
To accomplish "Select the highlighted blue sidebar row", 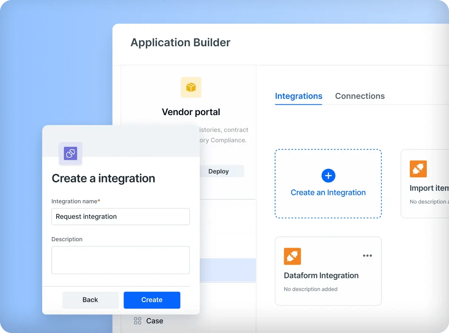I will (227, 270).
